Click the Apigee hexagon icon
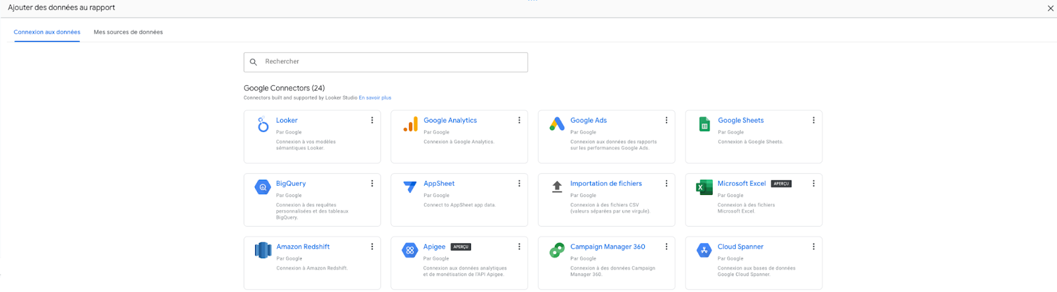The height and width of the screenshot is (292, 1057). pos(410,250)
